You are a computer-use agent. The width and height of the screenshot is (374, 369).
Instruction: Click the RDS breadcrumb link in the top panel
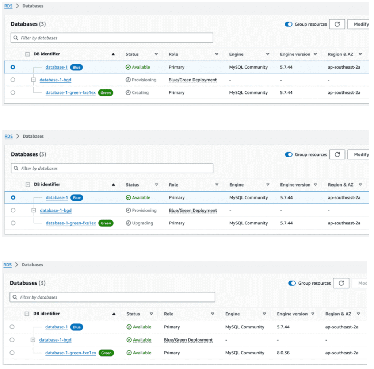8,6
